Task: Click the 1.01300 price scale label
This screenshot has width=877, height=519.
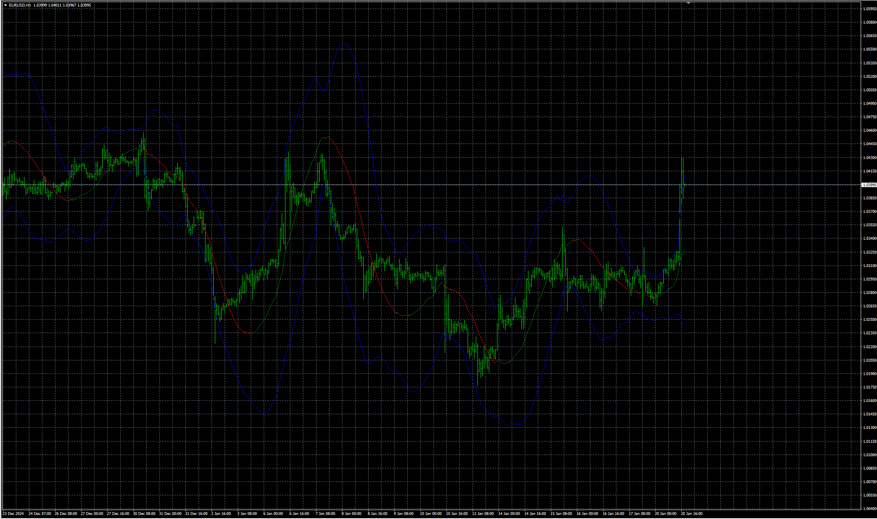Action: [x=870, y=428]
